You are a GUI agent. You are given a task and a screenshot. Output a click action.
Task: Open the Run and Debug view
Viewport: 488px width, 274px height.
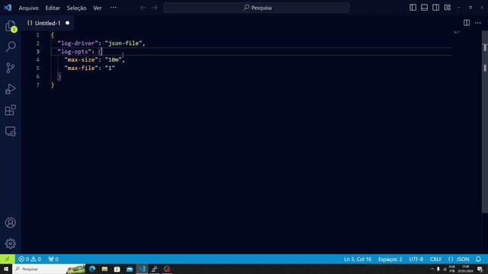pyautogui.click(x=11, y=89)
